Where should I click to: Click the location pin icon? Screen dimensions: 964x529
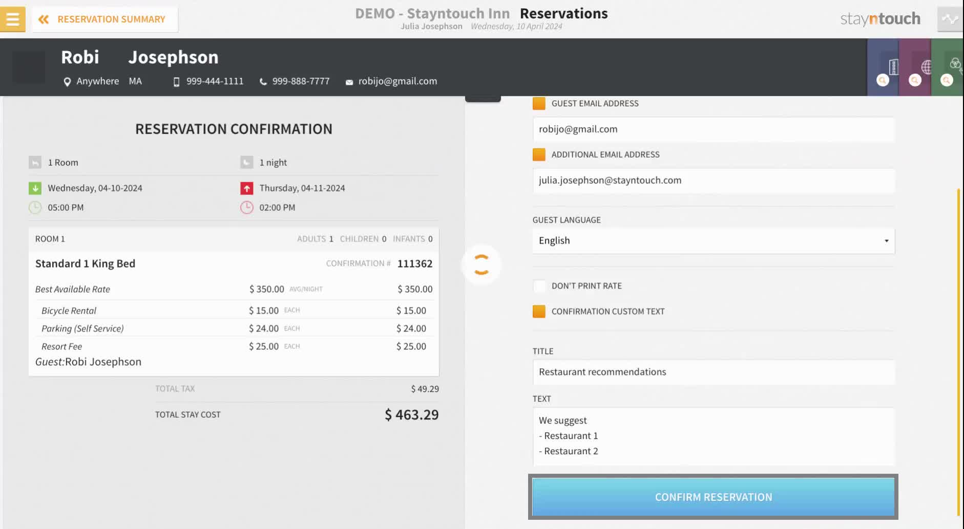67,82
